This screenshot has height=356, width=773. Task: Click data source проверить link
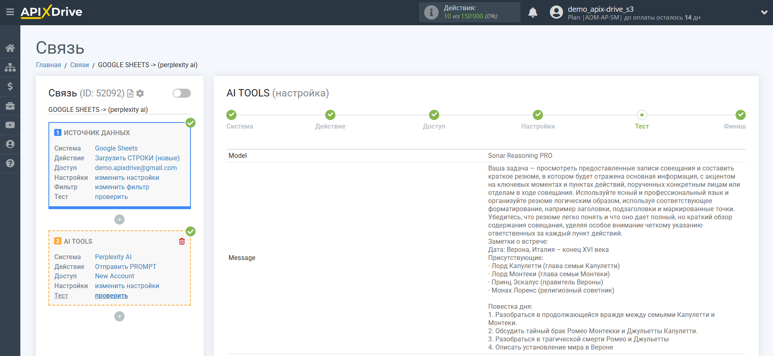[x=111, y=197]
